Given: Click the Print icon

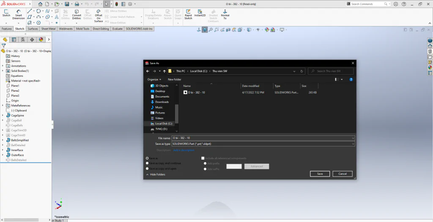Looking at the screenshot, I should [77, 4].
